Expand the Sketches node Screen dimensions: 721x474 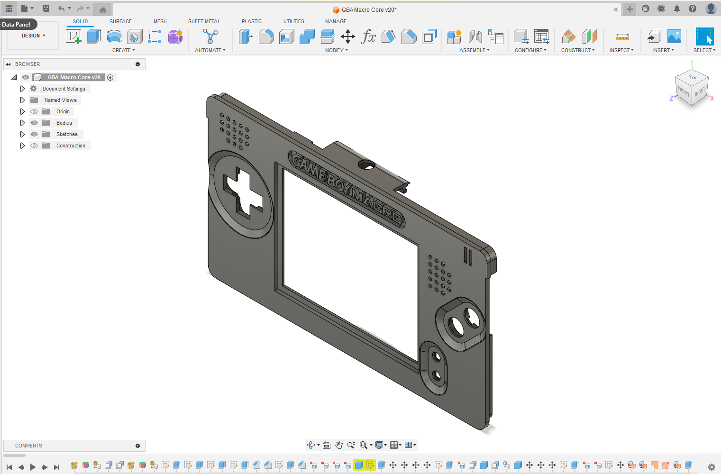point(22,134)
